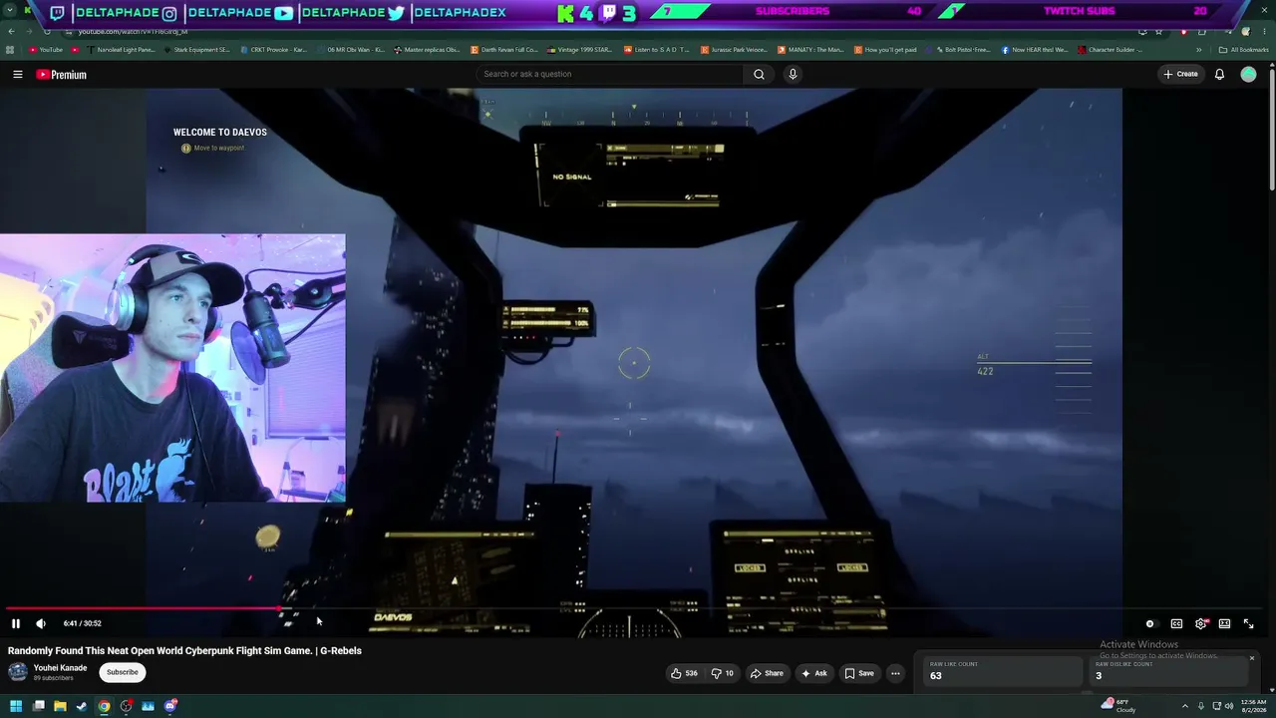This screenshot has height=718, width=1276.
Task: Expand the bookmarks overflow chevron
Action: coord(1199,50)
